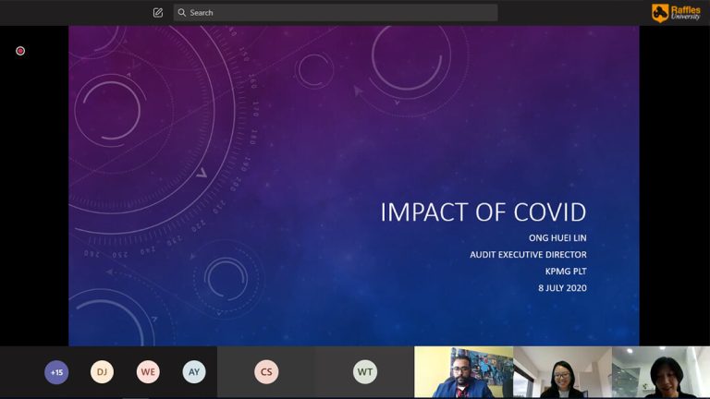Viewport: 710px width, 399px height.
Task: Select the CS participant avatar
Action: tap(266, 372)
